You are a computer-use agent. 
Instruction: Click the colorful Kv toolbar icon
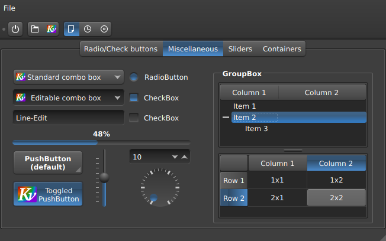[x=51, y=28]
